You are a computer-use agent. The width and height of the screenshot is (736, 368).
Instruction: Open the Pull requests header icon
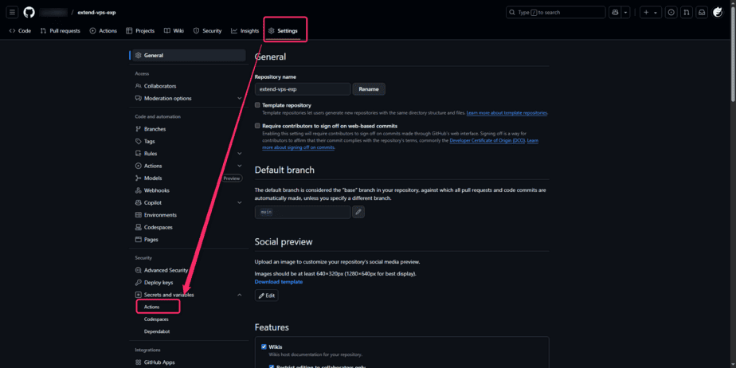tap(687, 12)
